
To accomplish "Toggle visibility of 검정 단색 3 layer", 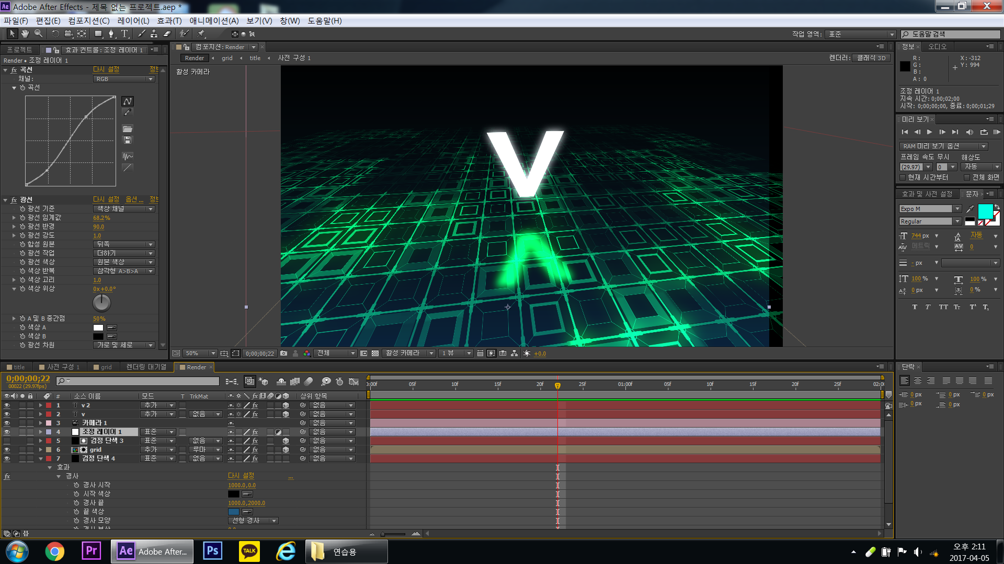I will click(x=7, y=441).
